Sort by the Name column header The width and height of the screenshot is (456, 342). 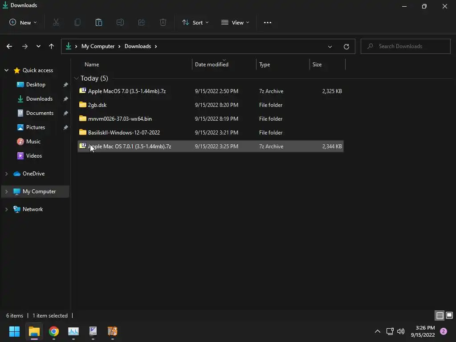tap(92, 65)
